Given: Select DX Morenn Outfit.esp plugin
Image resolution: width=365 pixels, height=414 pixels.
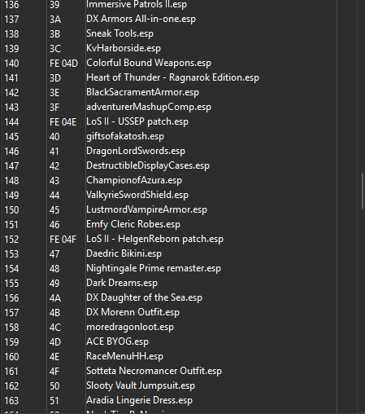Looking at the screenshot, I should coord(133,312).
